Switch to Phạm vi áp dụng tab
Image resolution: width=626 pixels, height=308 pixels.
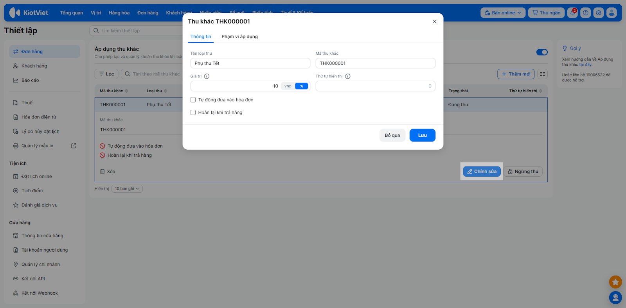[x=240, y=37]
